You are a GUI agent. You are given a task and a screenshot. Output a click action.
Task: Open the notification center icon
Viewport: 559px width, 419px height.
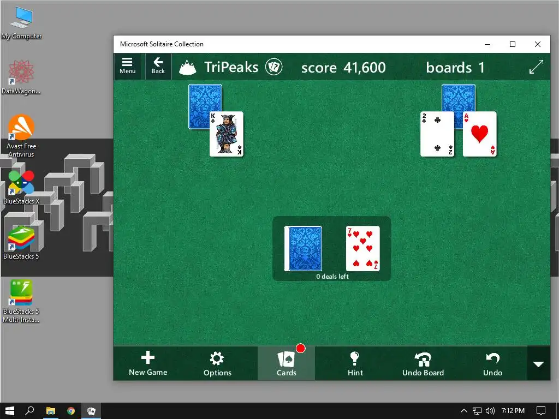[x=541, y=411]
